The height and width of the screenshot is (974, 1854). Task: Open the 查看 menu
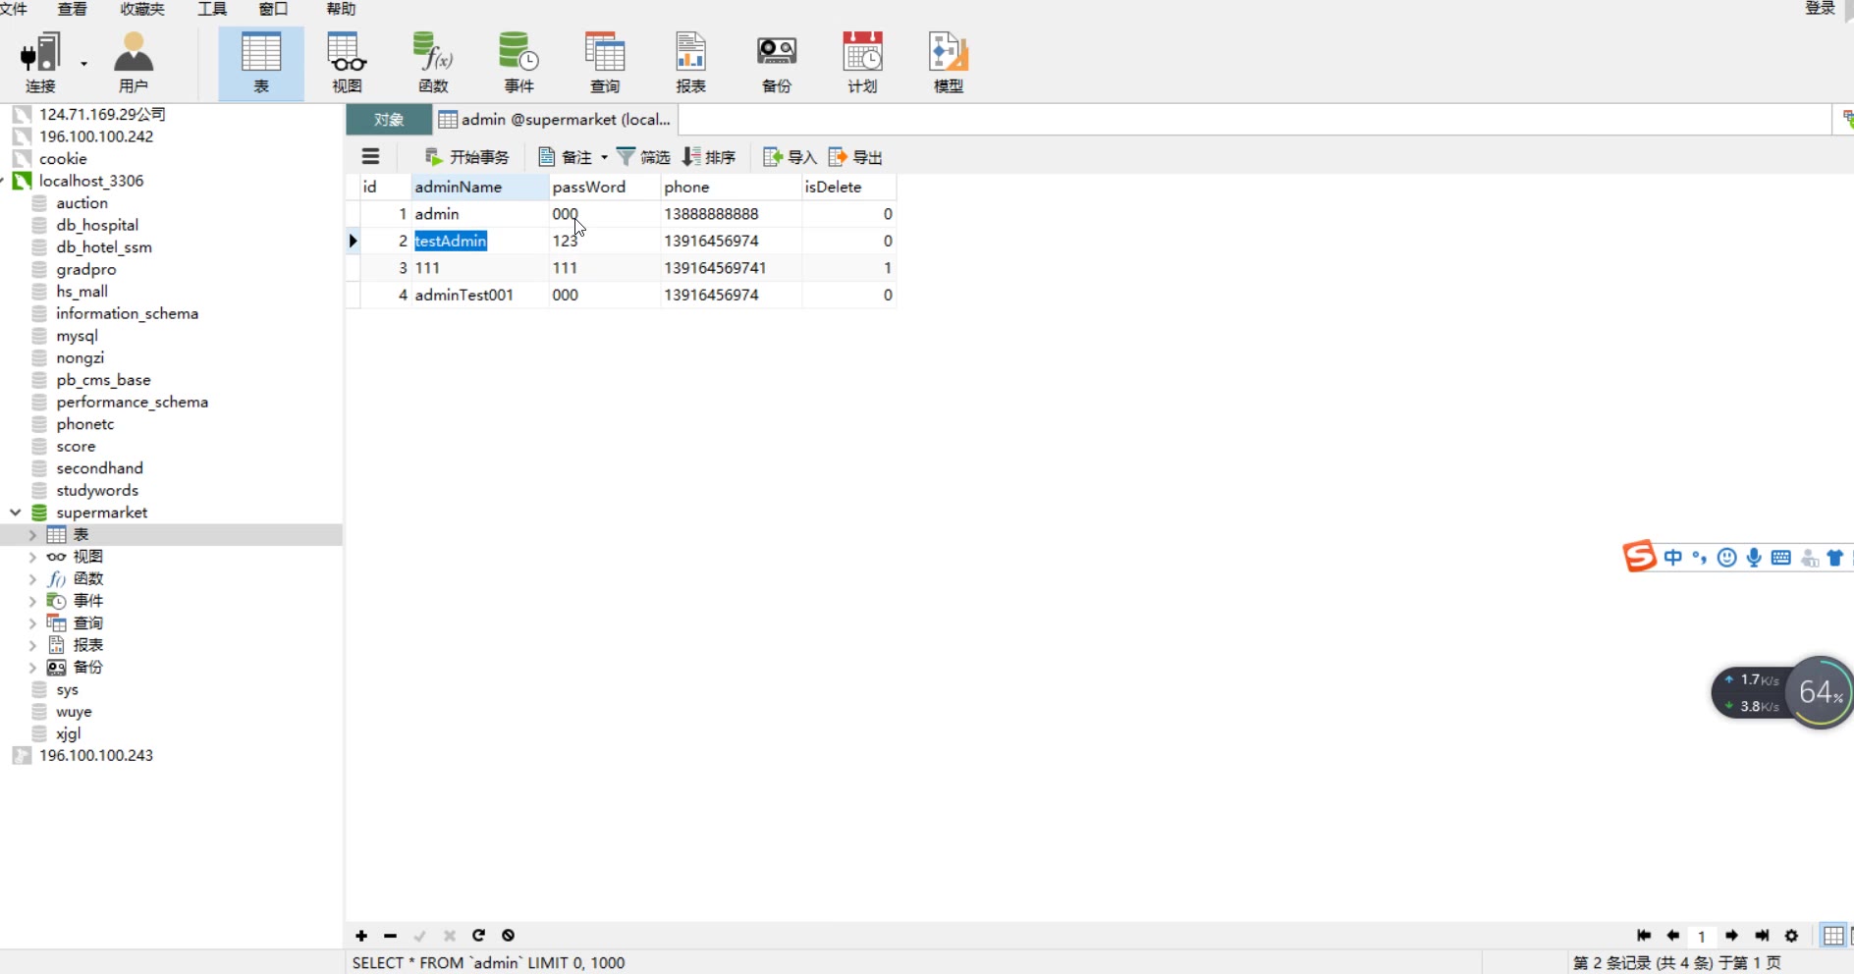tap(72, 9)
